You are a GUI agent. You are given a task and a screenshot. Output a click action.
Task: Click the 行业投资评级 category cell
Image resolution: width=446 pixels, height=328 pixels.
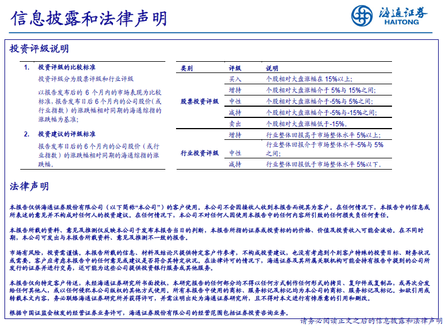200,153
